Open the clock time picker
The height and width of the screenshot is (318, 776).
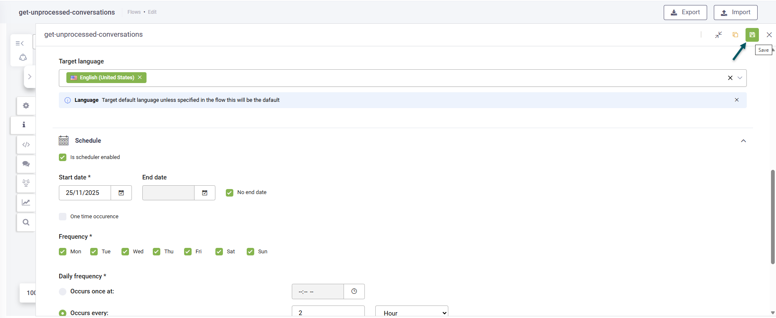(x=354, y=291)
